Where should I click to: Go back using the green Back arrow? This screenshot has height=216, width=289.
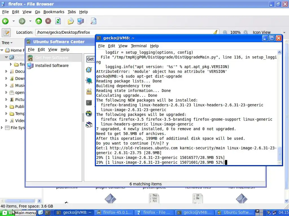click(5, 21)
